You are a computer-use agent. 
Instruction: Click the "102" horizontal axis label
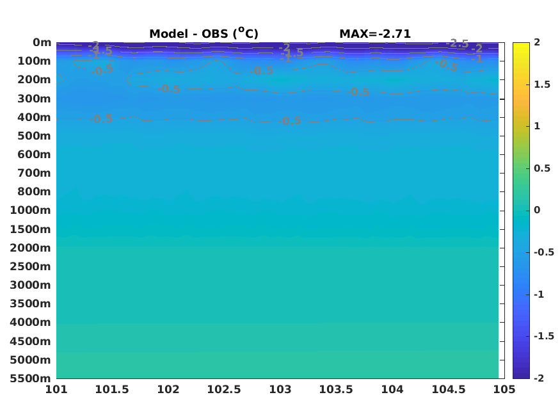[168, 389]
